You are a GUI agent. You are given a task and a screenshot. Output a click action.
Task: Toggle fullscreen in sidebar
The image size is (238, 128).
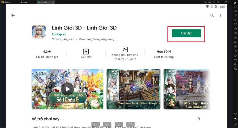tap(235, 24)
